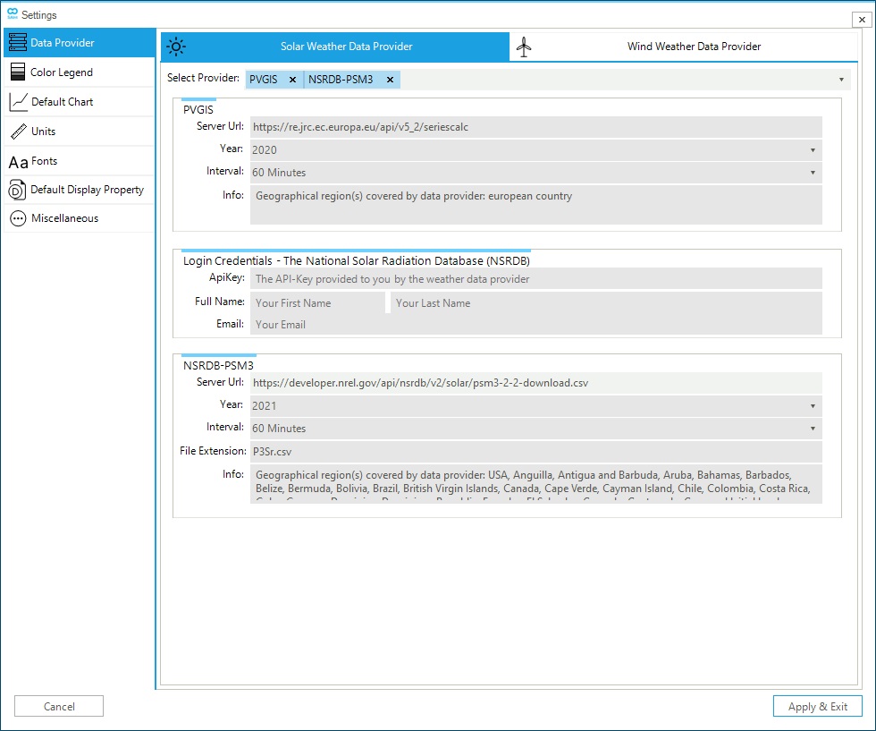Click the Fonts 'Aa' icon
876x731 pixels.
tap(18, 162)
